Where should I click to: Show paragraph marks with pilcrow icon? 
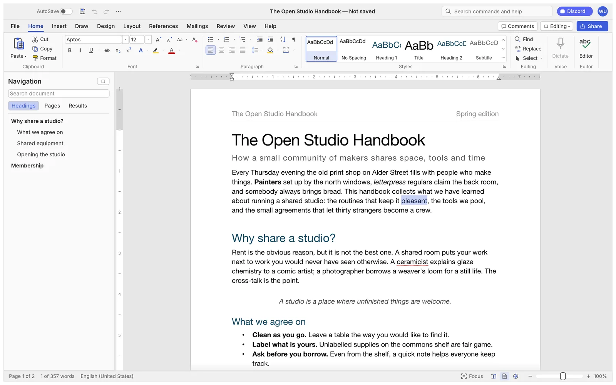pos(294,39)
